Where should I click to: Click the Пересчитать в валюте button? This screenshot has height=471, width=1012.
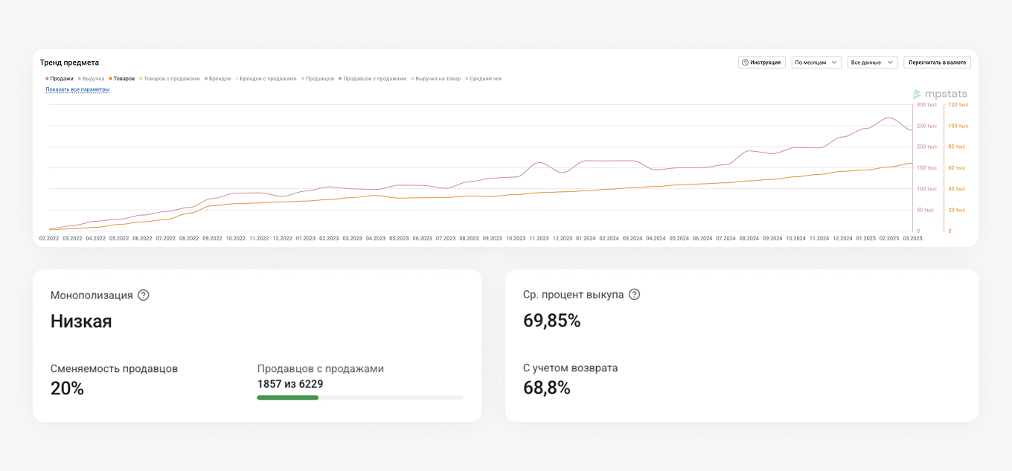pyautogui.click(x=937, y=63)
